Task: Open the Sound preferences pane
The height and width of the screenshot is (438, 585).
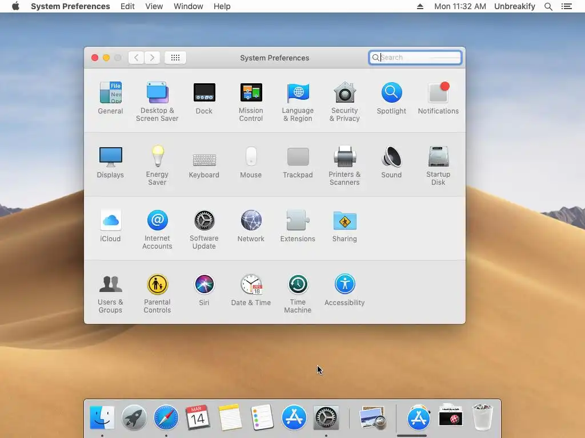Action: (391, 163)
